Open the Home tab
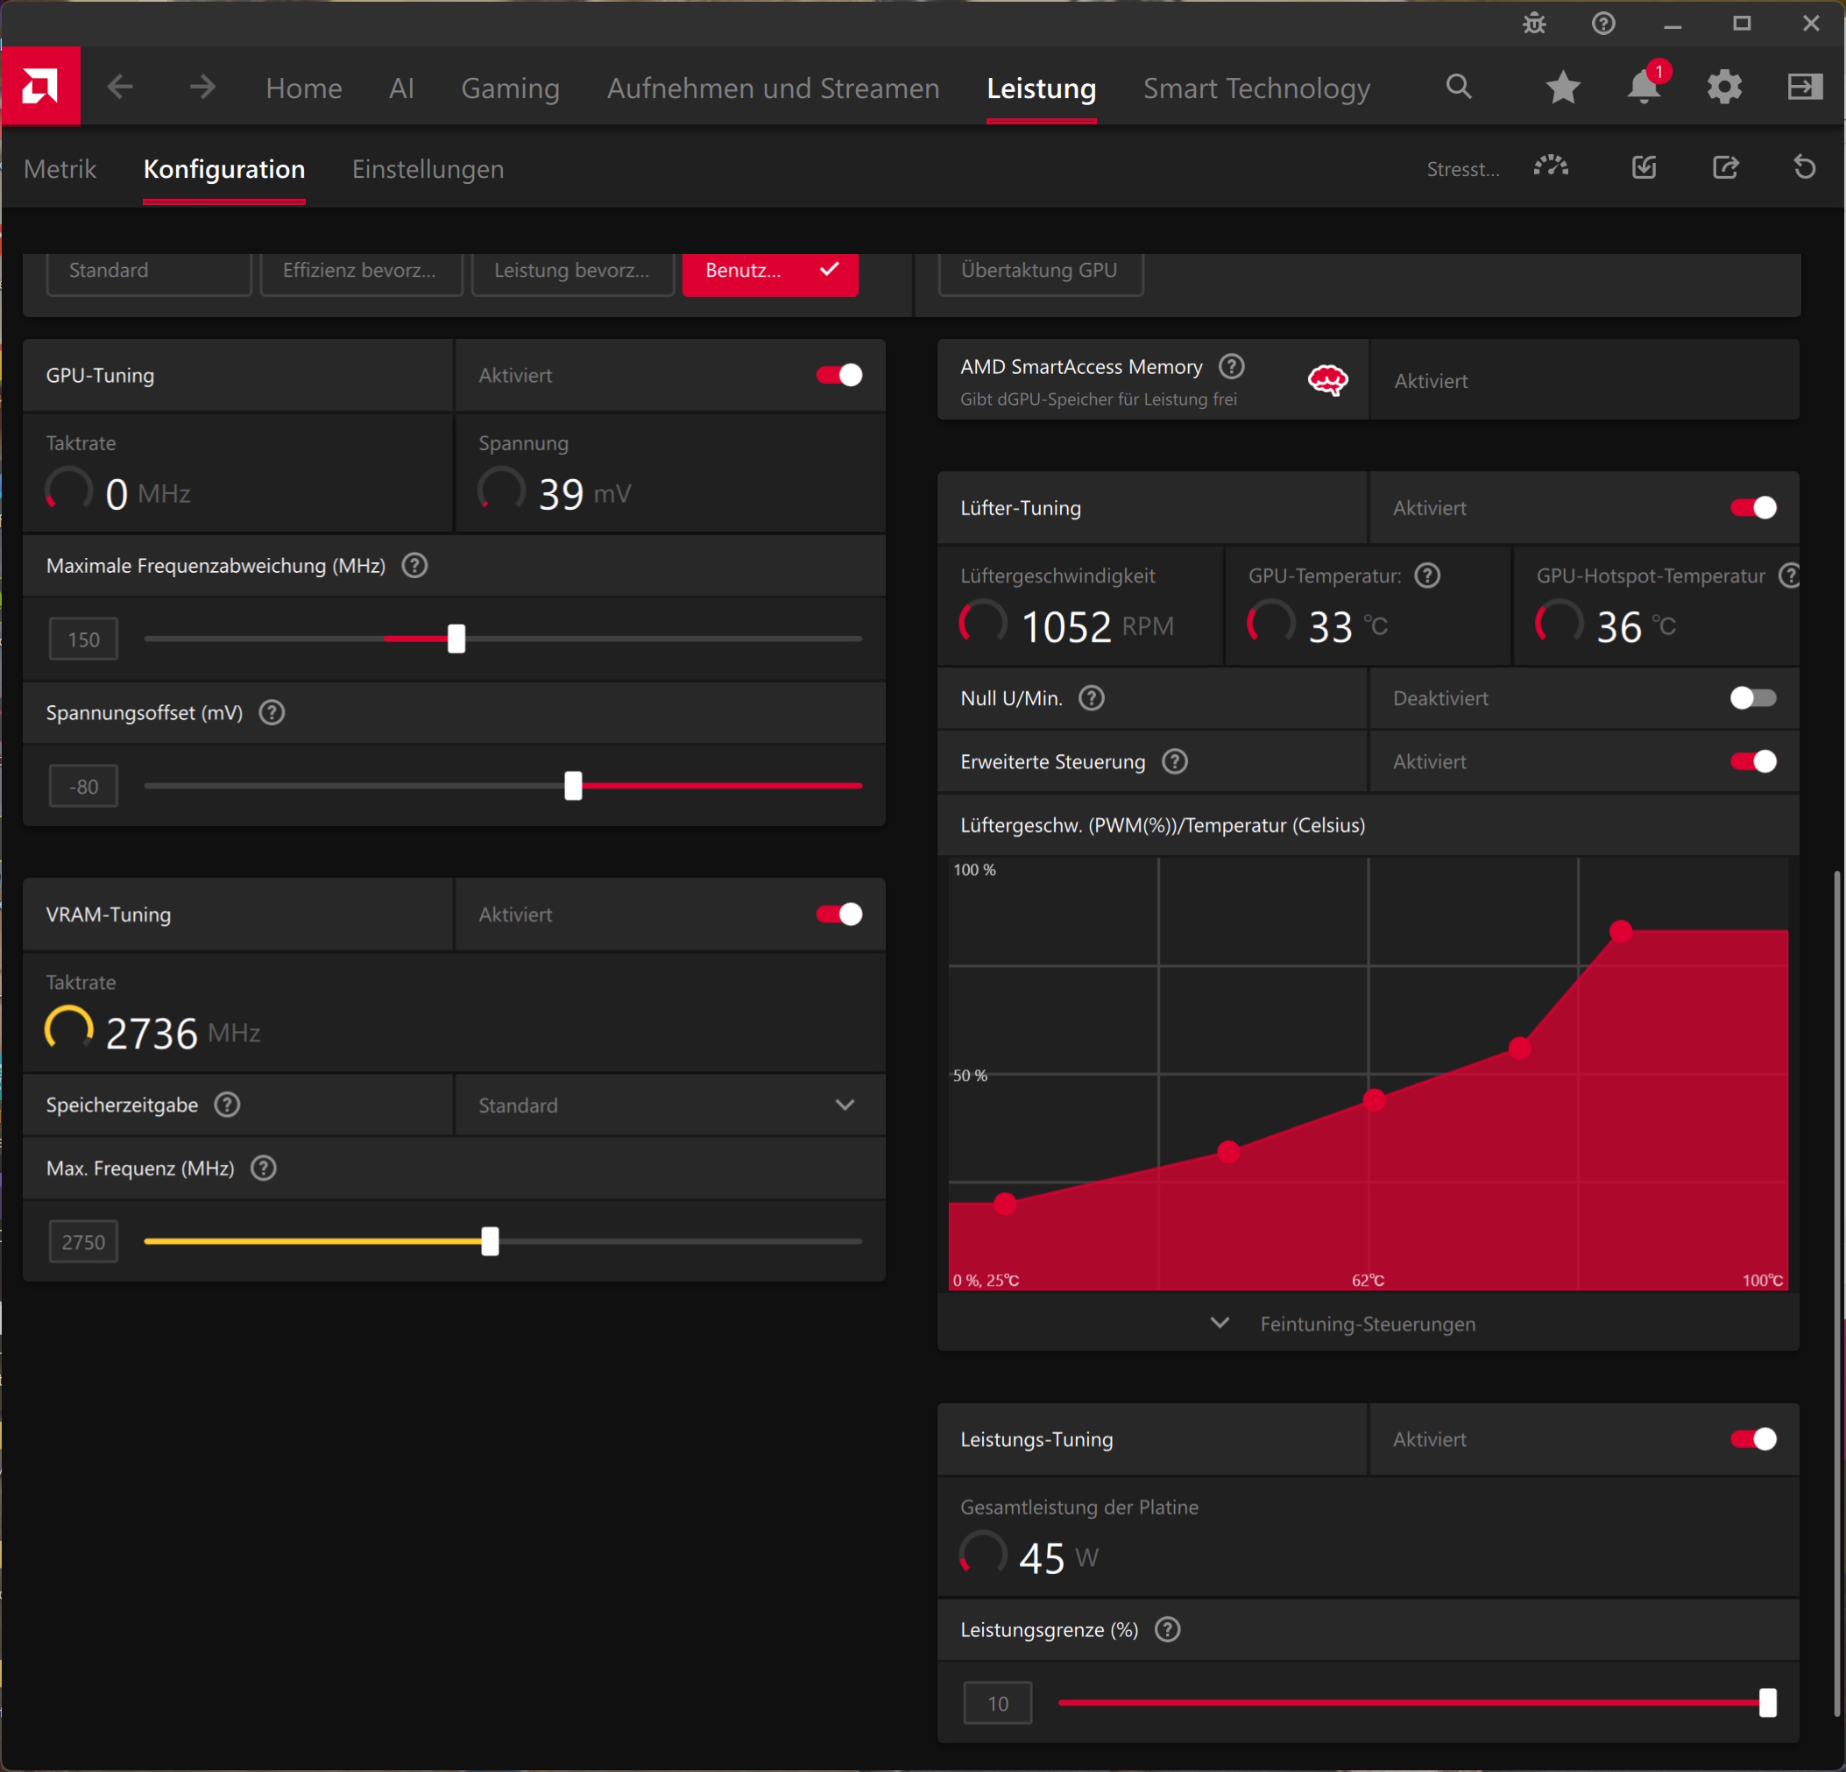Screen dimensions: 1846x1772 tap(303, 88)
